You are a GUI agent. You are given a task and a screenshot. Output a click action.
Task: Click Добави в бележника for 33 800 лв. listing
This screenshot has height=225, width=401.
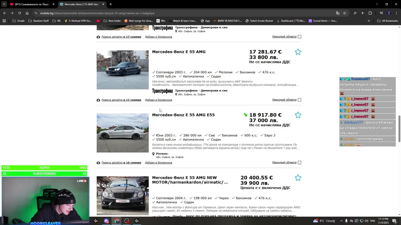coord(159,100)
